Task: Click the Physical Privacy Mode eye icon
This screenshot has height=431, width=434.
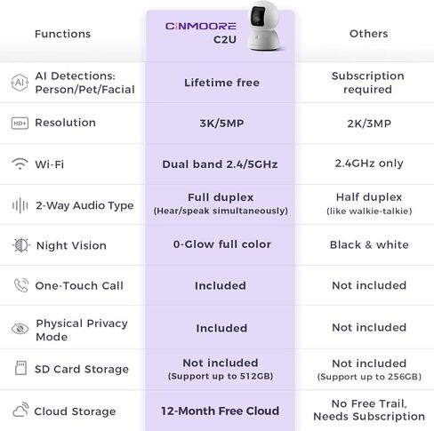Action: pyautogui.click(x=20, y=329)
